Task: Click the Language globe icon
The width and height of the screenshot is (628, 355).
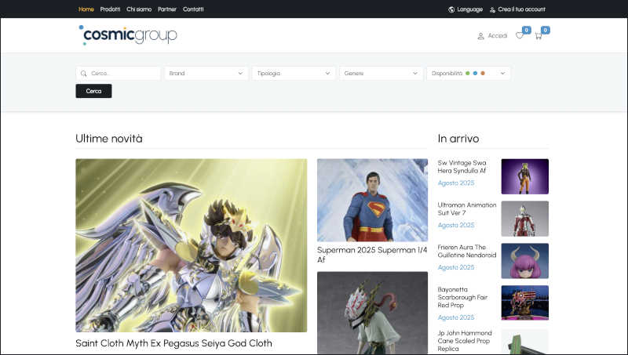Action: (x=451, y=9)
